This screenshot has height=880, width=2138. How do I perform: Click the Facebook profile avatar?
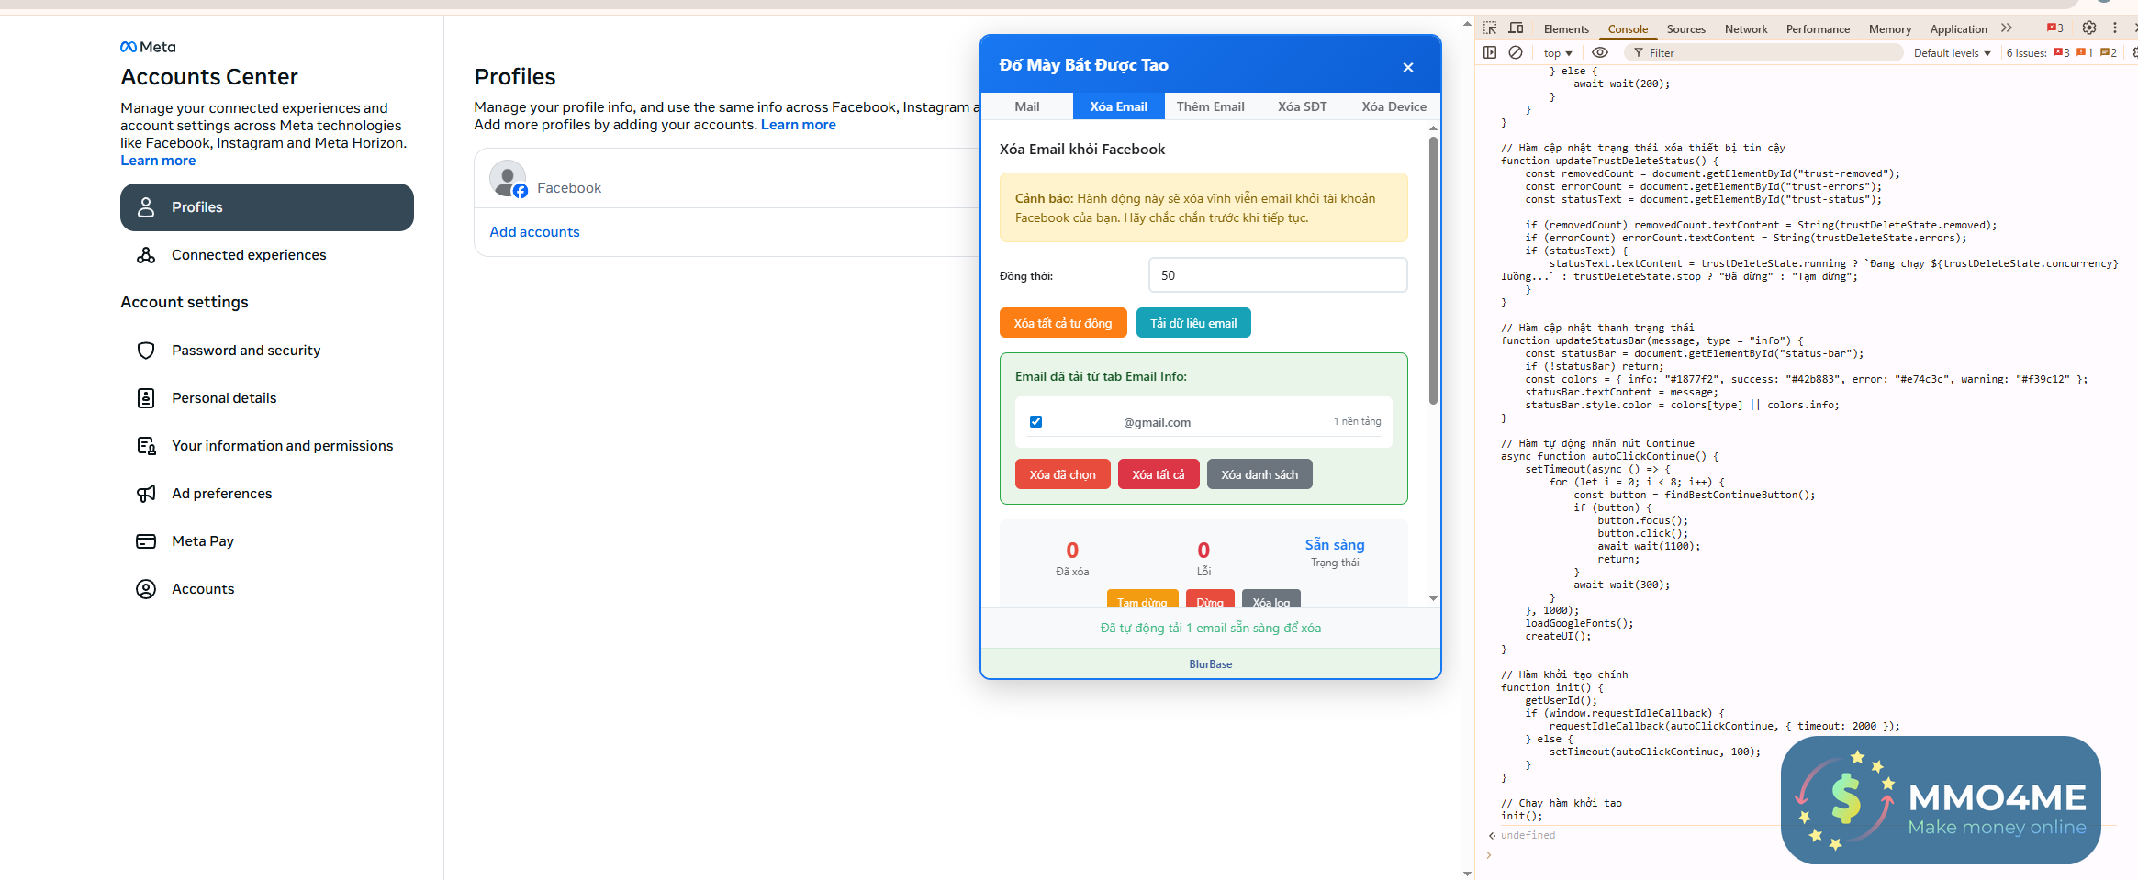pyautogui.click(x=509, y=179)
